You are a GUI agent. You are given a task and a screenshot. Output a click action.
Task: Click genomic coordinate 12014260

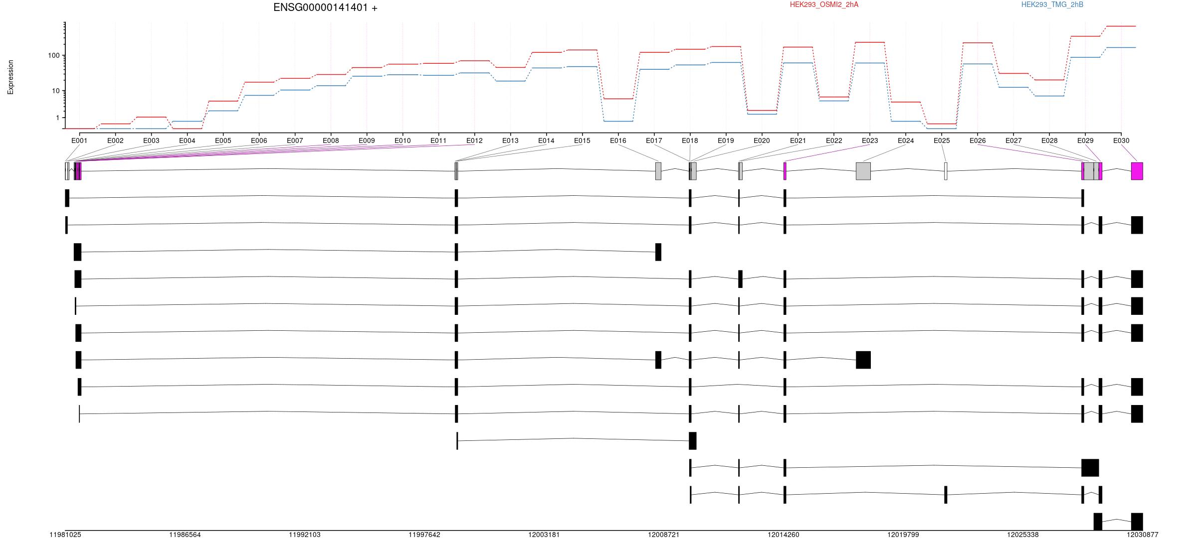tap(784, 535)
